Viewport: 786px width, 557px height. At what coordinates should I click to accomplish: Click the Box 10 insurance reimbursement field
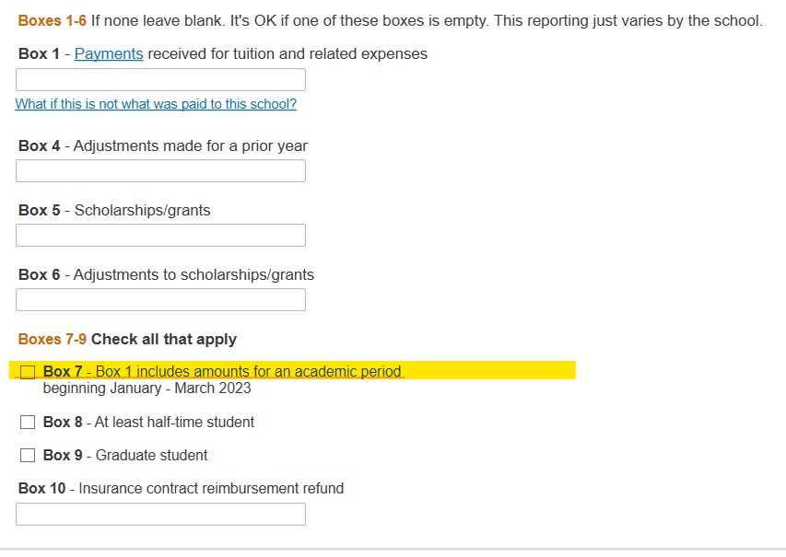160,515
